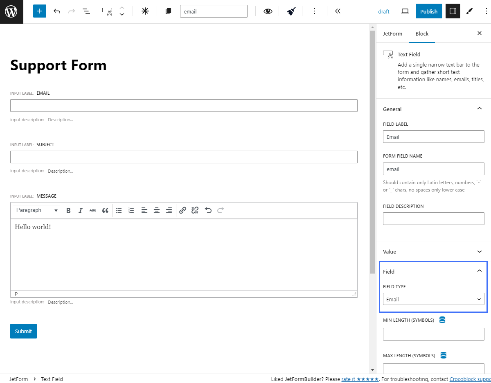Toggle the settings sidebar panel icon
Image resolution: width=491 pixels, height=383 pixels.
[453, 11]
